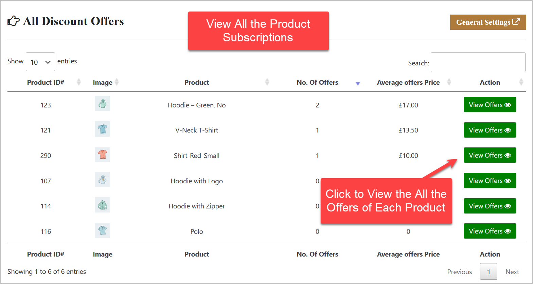Expand the entries-per-page selector showing 10
The image size is (533, 284).
tap(40, 62)
